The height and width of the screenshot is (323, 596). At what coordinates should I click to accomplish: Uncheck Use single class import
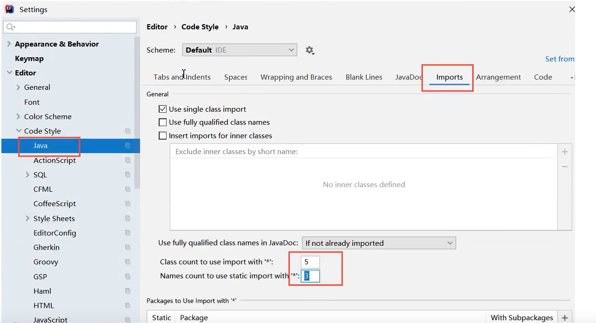(x=162, y=109)
